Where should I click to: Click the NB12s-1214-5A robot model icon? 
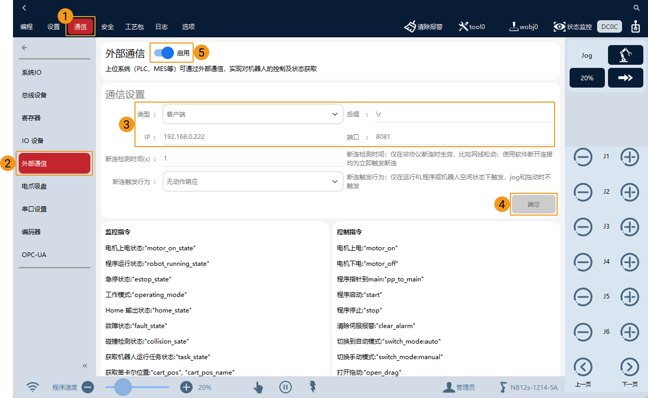(x=503, y=387)
